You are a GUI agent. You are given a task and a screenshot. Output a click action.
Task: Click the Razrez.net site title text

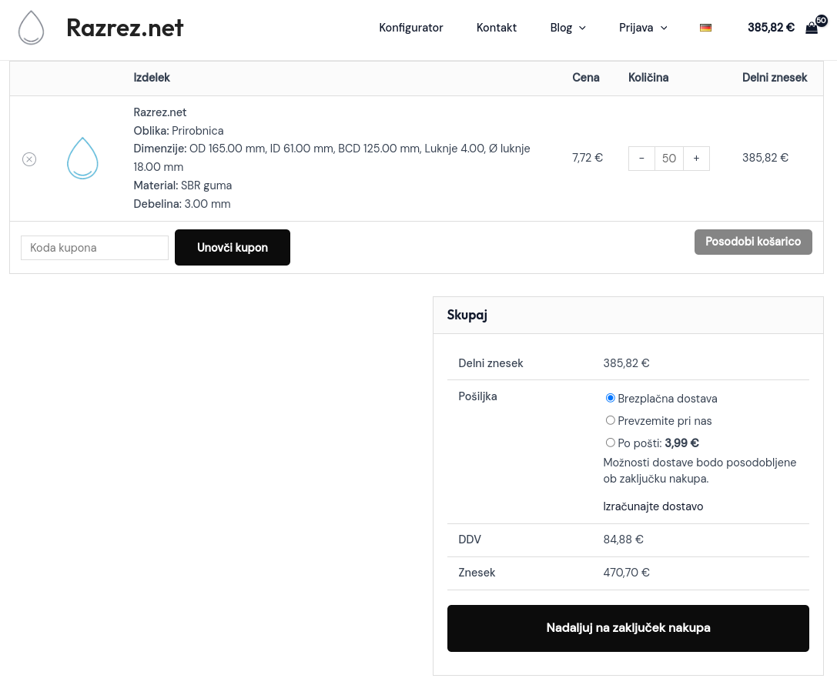(125, 28)
